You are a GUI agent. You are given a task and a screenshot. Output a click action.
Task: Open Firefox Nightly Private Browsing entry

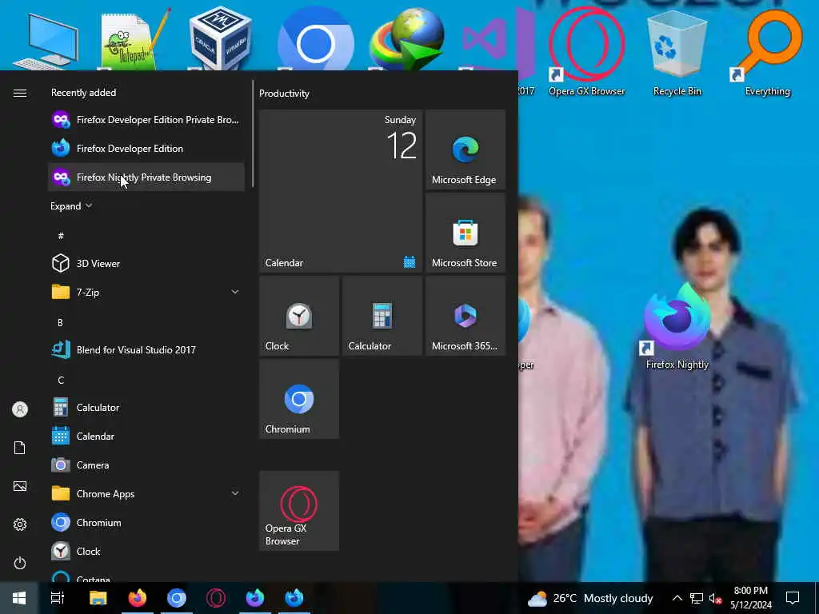click(x=146, y=177)
